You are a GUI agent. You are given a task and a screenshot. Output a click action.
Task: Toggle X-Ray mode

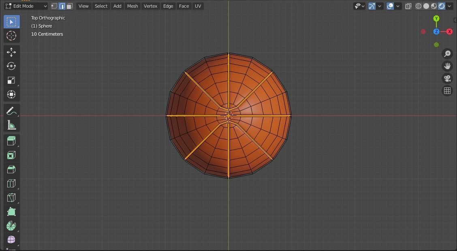408,6
